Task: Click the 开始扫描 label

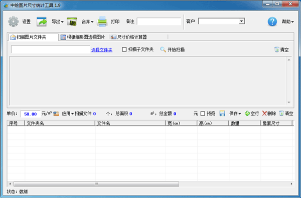Action: [x=176, y=49]
